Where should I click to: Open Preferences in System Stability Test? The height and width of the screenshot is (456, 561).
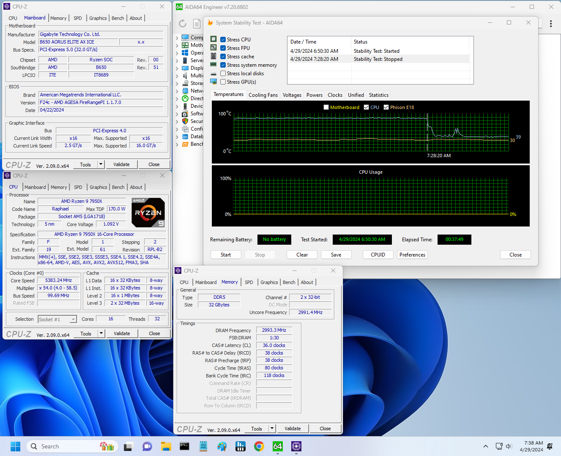click(x=412, y=255)
